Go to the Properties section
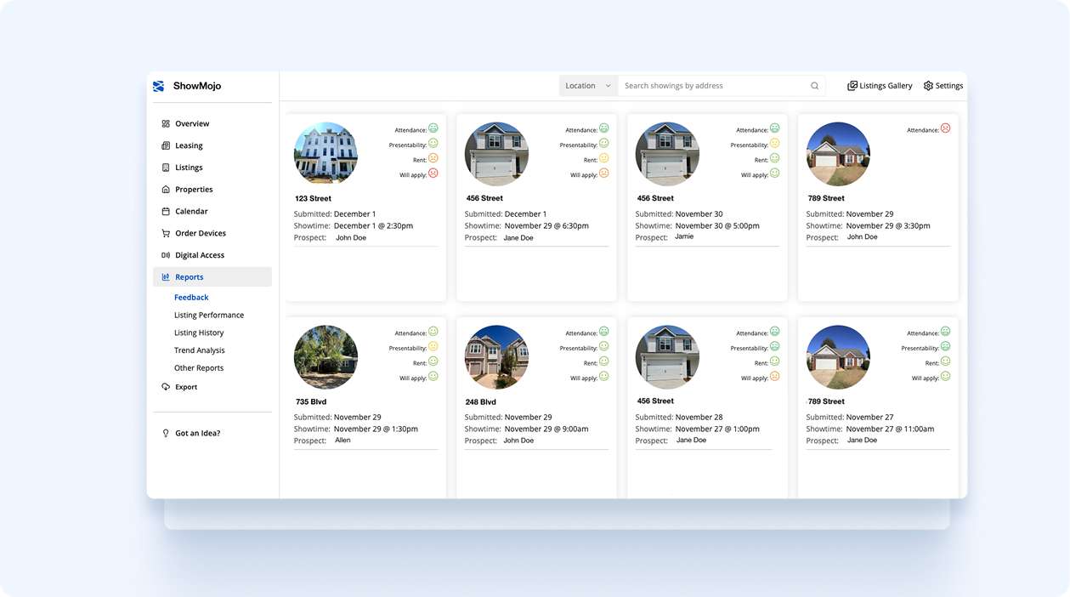 click(x=194, y=190)
